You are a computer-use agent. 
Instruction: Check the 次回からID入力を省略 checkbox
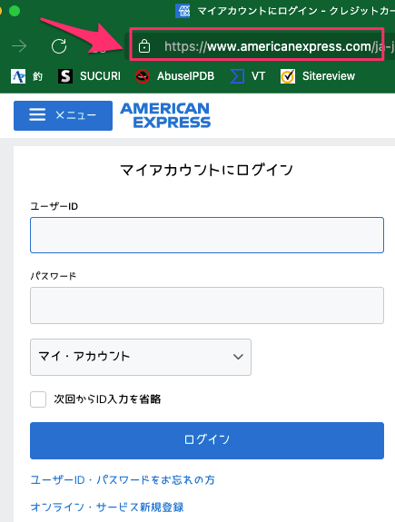coord(38,399)
